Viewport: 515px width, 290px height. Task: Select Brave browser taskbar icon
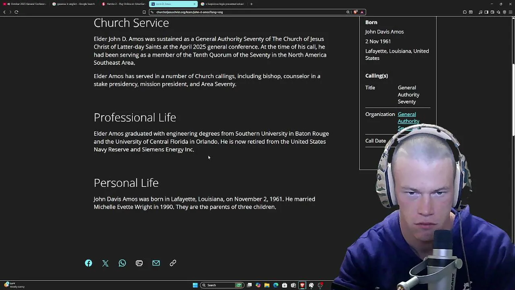(302, 285)
